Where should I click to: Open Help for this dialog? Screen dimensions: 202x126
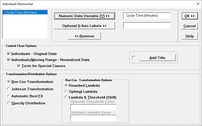click(x=190, y=36)
